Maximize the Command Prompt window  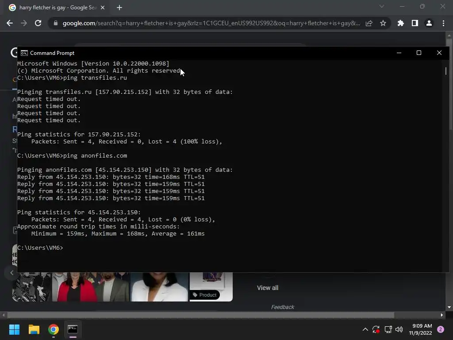419,53
